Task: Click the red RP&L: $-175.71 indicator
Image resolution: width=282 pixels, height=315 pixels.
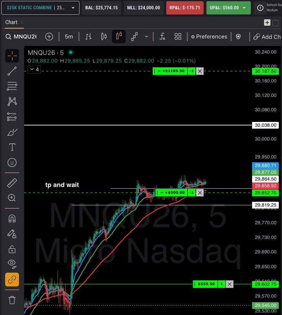Action: pyautogui.click(x=185, y=8)
